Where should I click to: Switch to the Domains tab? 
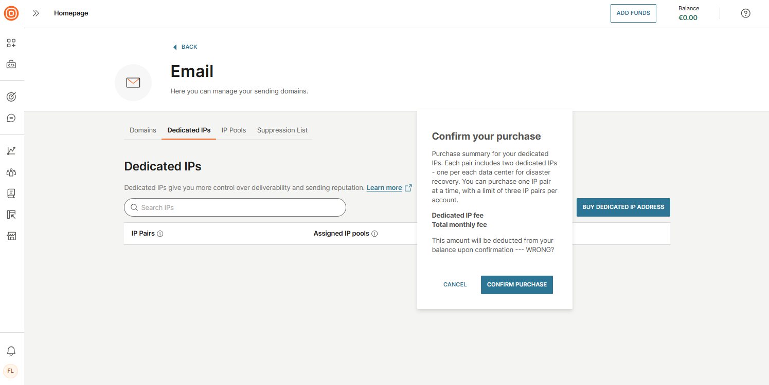pyautogui.click(x=142, y=130)
